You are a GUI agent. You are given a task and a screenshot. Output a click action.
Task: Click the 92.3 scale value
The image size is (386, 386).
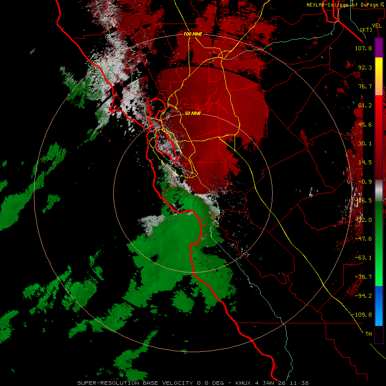[365, 67]
